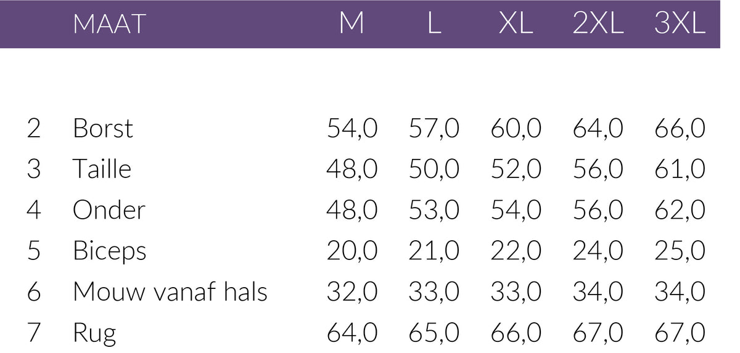Image resolution: width=740 pixels, height=353 pixels.
Task: Click the Borst value for size M
Action: 351,129
